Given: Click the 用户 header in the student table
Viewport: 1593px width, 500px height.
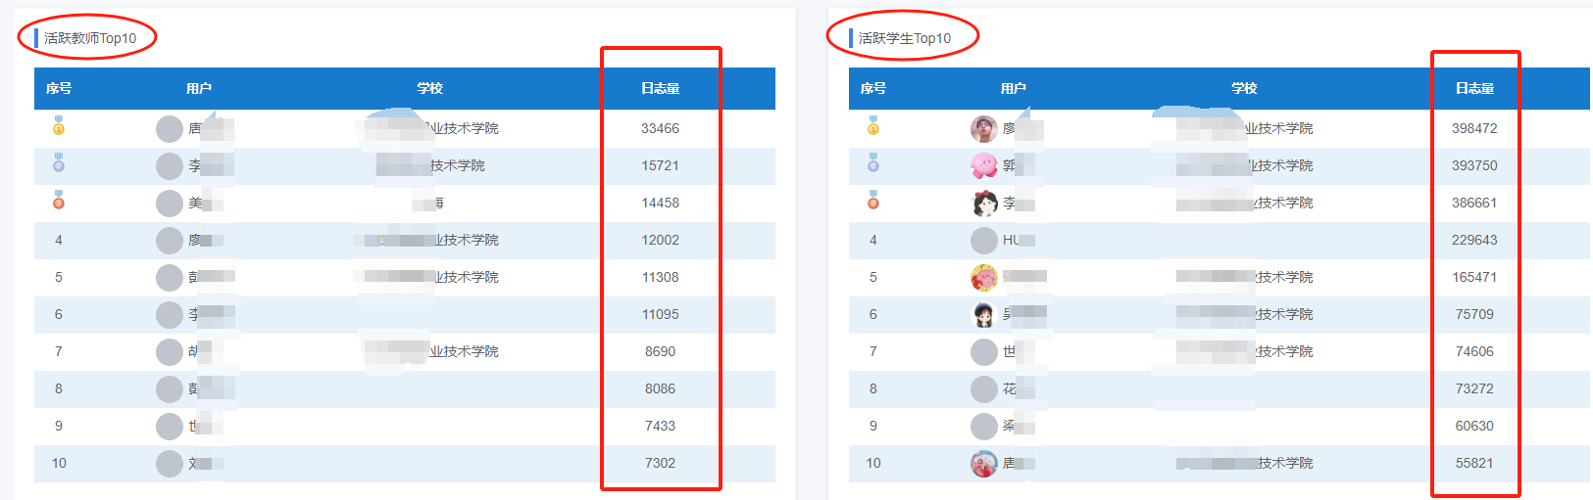Looking at the screenshot, I should pyautogui.click(x=1013, y=88).
